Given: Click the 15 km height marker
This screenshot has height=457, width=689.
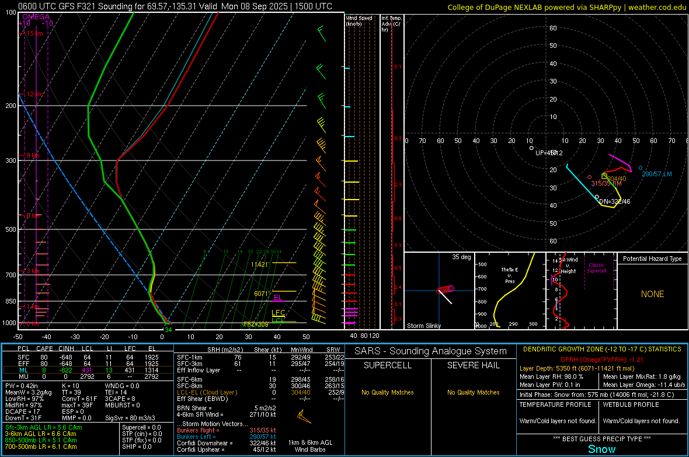Looking at the screenshot, I should 34,33.
